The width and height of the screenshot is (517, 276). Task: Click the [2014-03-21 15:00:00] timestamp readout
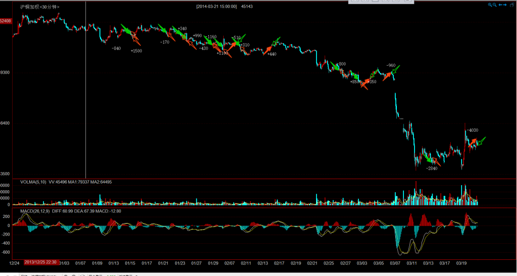tap(217, 7)
